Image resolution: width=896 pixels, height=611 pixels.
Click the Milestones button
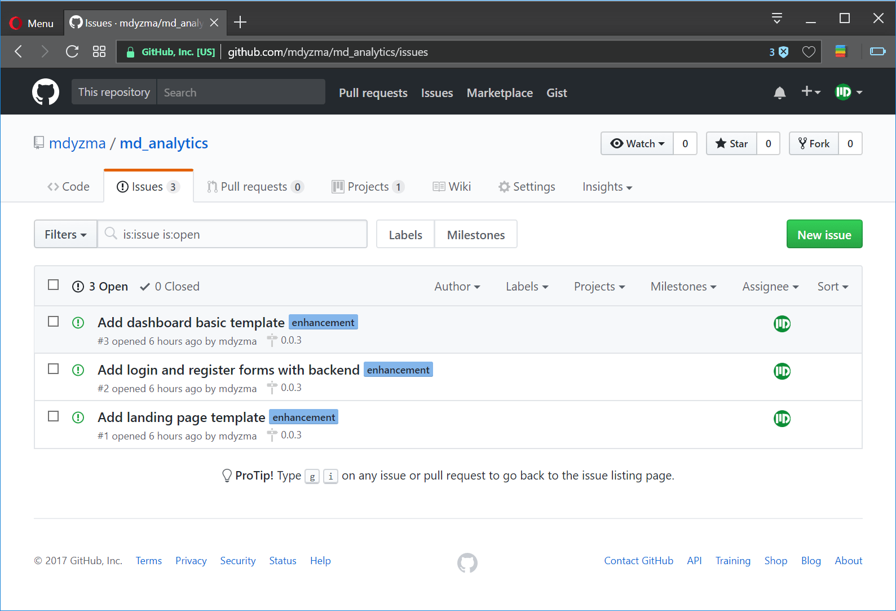(476, 235)
